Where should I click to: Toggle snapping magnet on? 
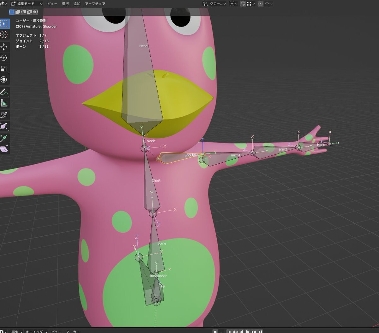243,4
